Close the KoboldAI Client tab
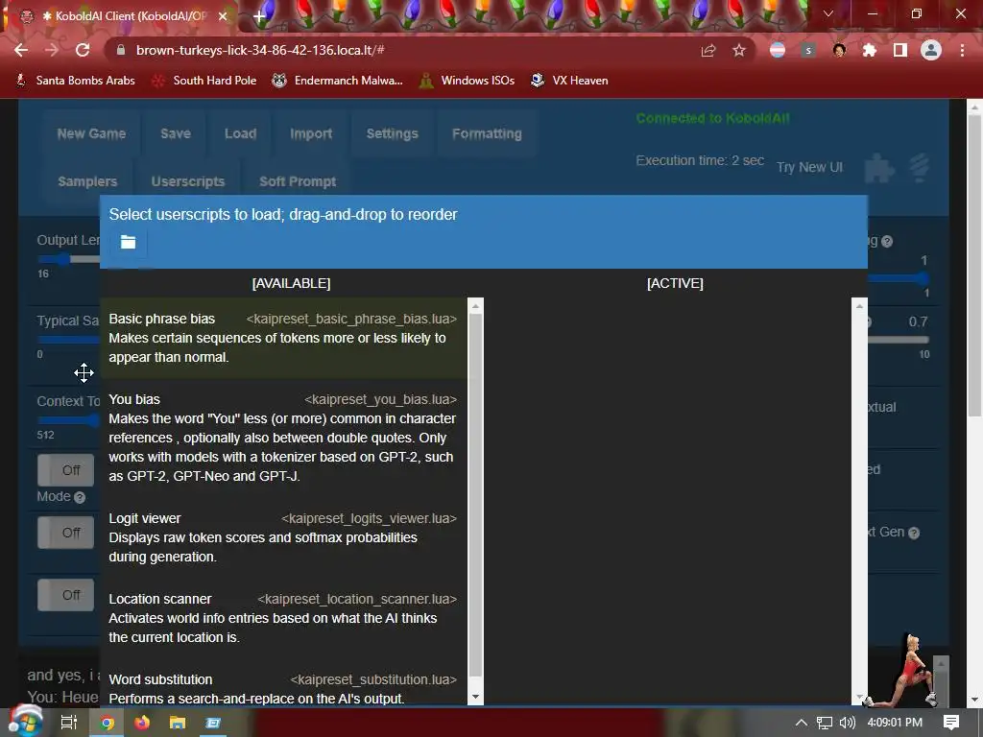This screenshot has width=983, height=737. click(x=222, y=16)
